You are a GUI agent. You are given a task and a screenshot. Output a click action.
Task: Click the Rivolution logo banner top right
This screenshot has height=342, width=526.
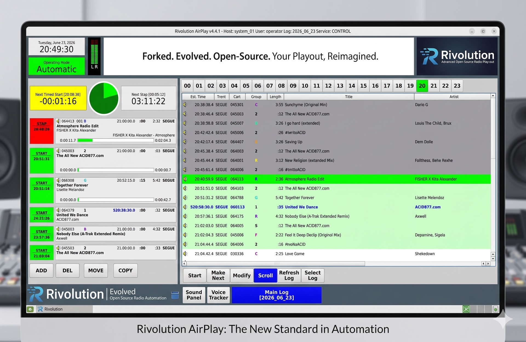[457, 56]
